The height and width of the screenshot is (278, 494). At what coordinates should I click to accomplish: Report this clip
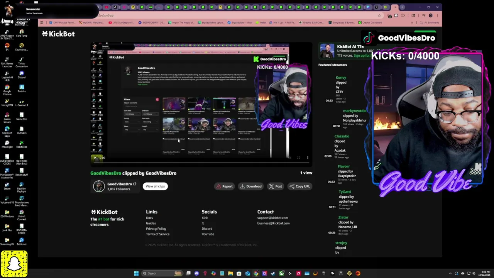pyautogui.click(x=224, y=186)
